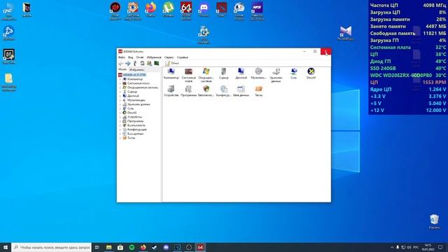The height and width of the screenshot is (252, 448).
Task: Open the Избранное menu in menu bar
Action: pos(154,57)
